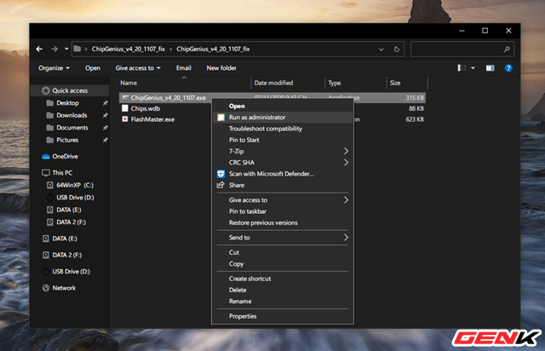Image resolution: width=545 pixels, height=351 pixels.
Task: Select the Chips.wdb file
Action: [x=146, y=108]
